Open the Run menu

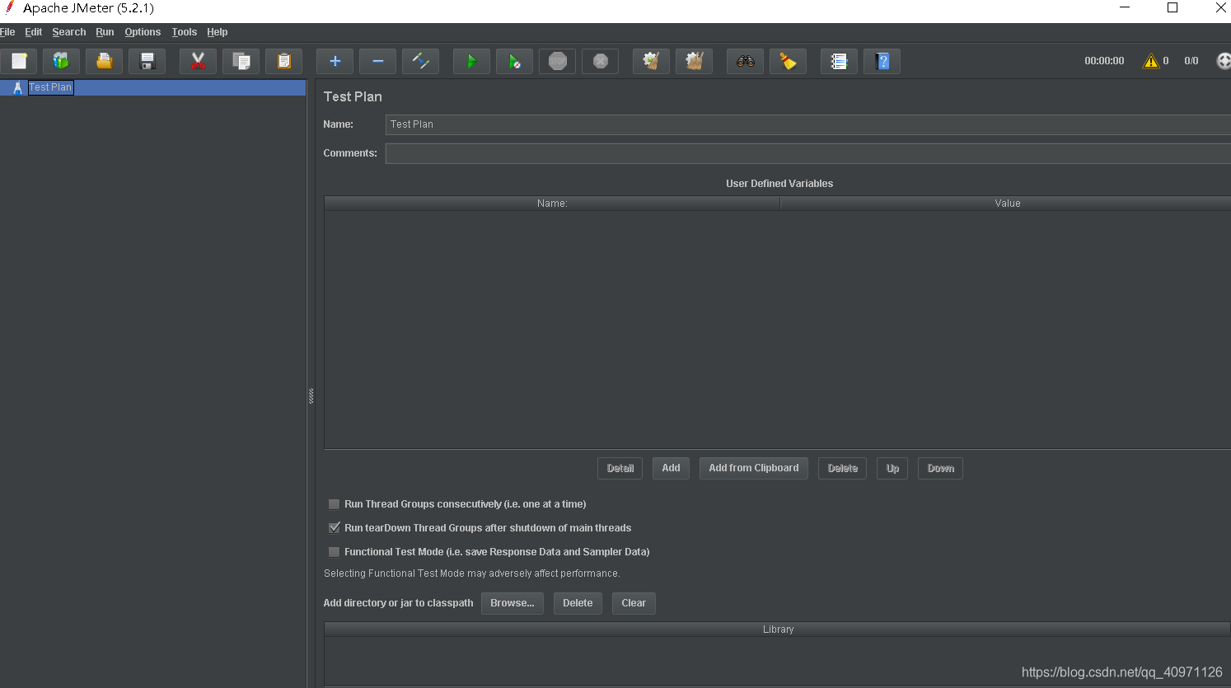click(x=105, y=32)
